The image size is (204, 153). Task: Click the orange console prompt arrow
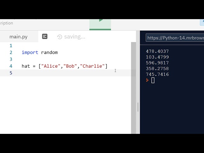(x=147, y=80)
